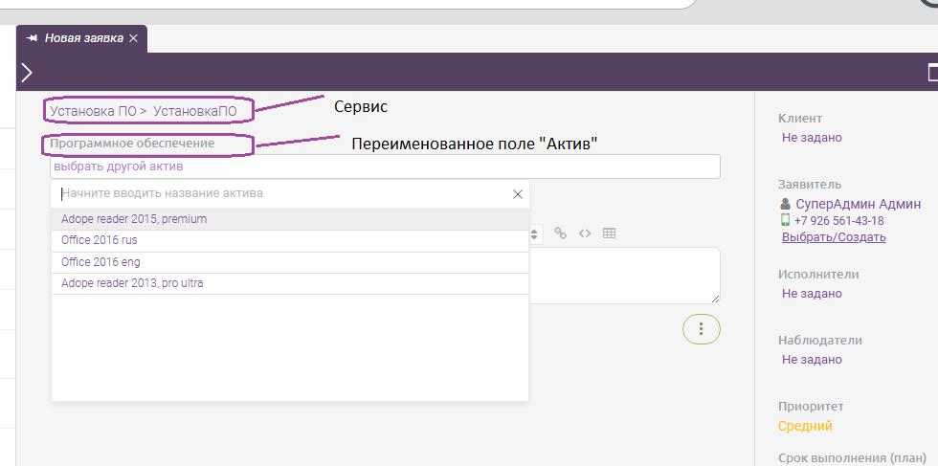This screenshot has height=466, width=938.
Task: Select Adope reader 2015, premium from the list
Action: pyautogui.click(x=134, y=219)
